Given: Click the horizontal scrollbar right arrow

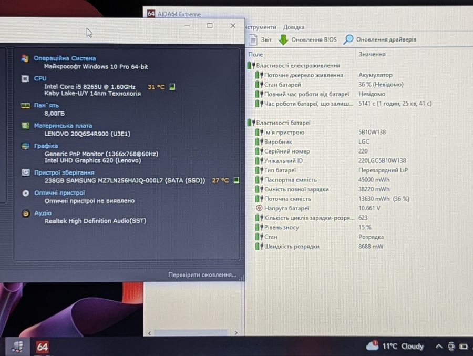Looking at the screenshot, I should coord(236,333).
